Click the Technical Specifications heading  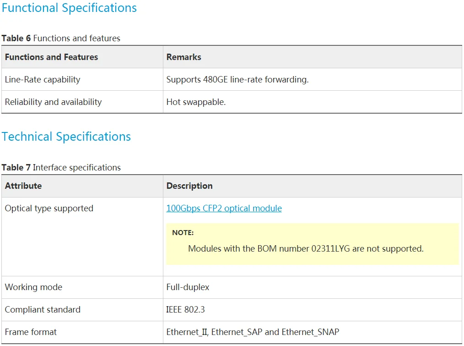pos(66,137)
